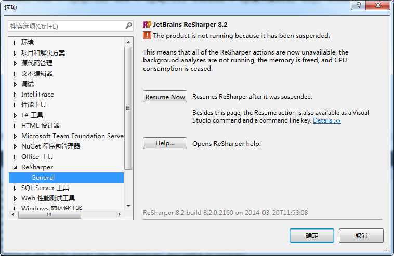
Task: Select the HTML 设计器 tree item
Action: [41, 126]
